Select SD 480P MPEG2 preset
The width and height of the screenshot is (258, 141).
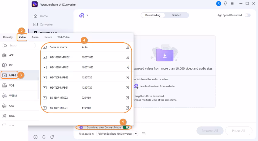(86, 98)
